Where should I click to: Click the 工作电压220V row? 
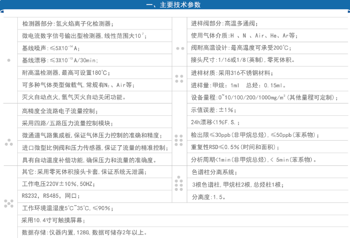coord(58,184)
